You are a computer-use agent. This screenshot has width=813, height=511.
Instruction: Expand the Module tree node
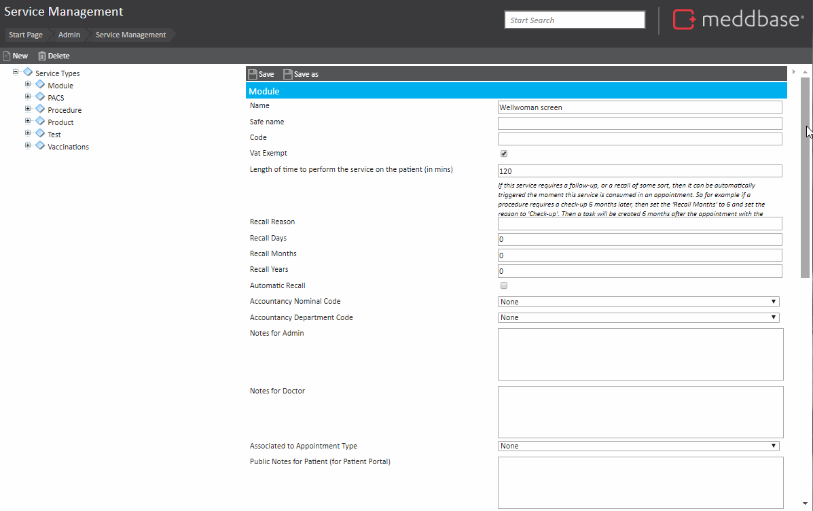28,85
